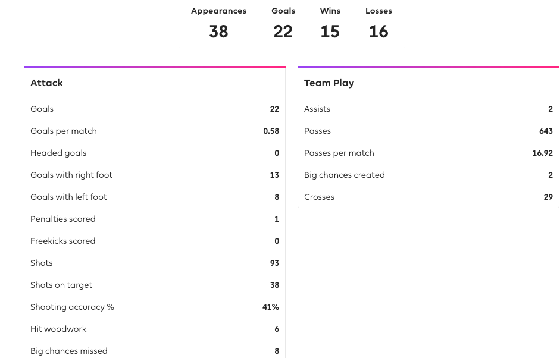Viewport: 560px width, 358px height.
Task: Click the Shots on target row
Action: pyautogui.click(x=154, y=285)
